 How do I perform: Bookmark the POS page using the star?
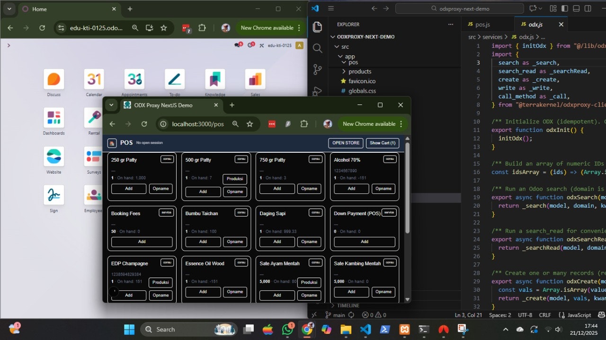[x=250, y=124]
